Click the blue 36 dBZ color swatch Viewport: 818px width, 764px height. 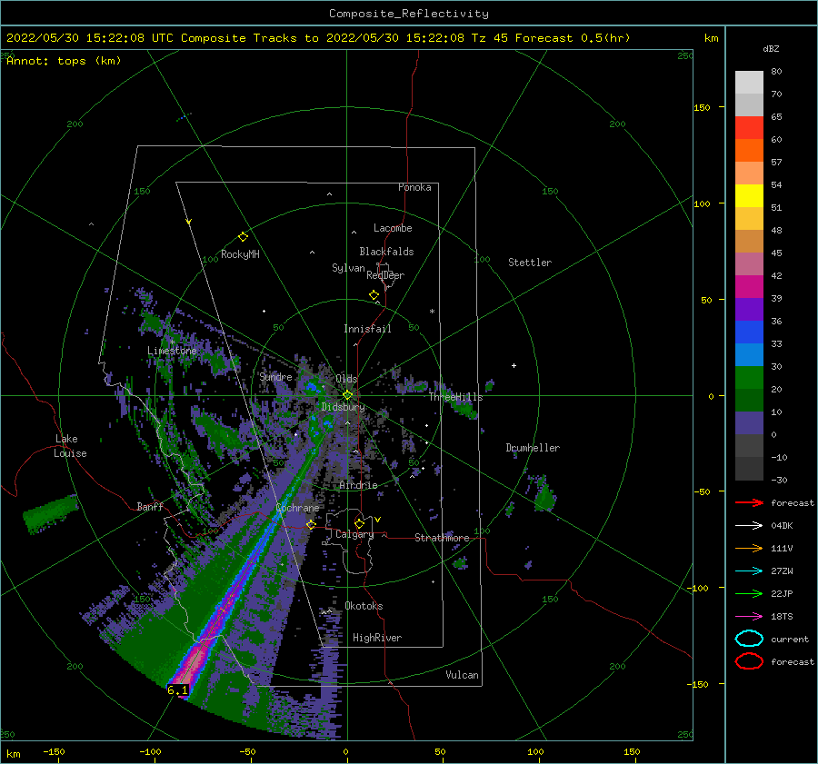click(x=749, y=332)
